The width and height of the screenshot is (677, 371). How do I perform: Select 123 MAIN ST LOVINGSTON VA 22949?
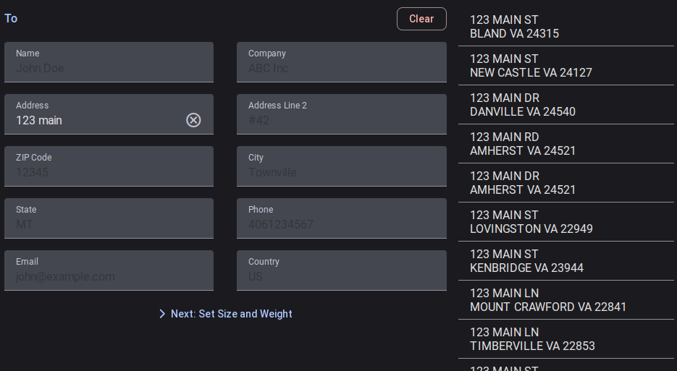pos(565,222)
